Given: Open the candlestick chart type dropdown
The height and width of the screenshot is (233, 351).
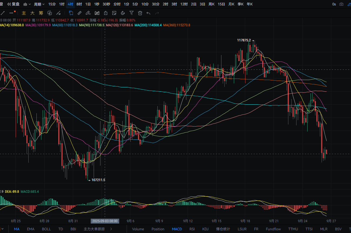Looking at the screenshot, I should 27,4.
